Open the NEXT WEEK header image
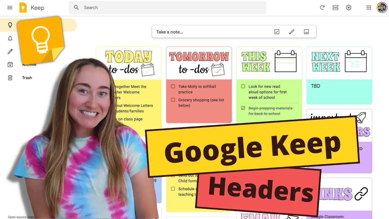 339,63
